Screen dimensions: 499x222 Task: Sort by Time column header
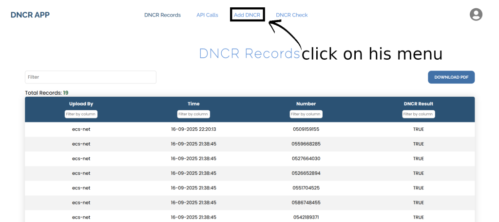193,103
